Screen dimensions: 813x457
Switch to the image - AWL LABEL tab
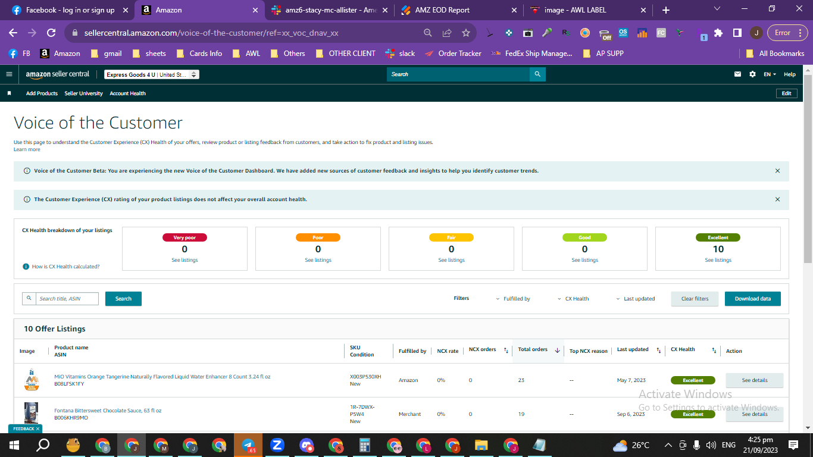point(588,10)
